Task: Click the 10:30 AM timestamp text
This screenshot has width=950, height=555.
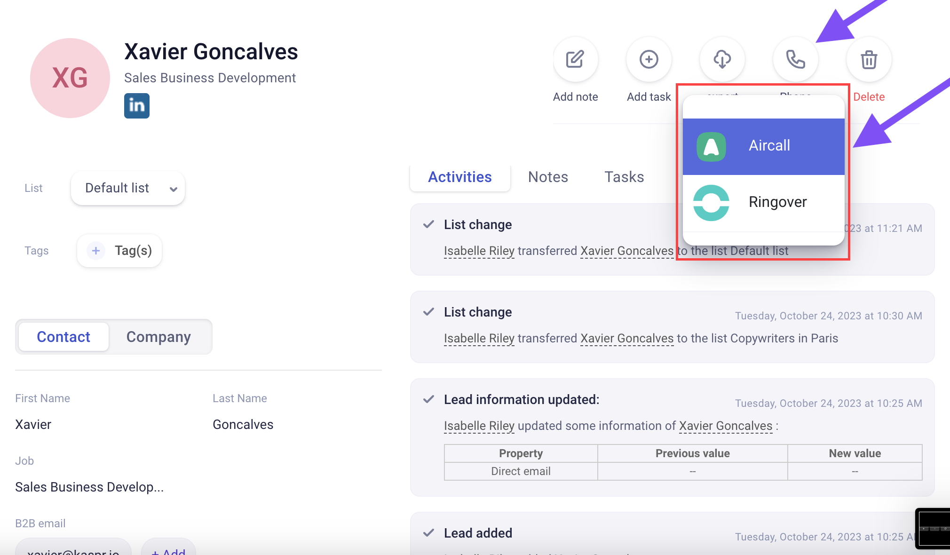Action: point(829,316)
